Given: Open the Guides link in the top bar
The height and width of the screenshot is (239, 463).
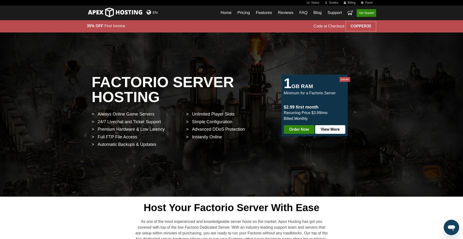Looking at the screenshot, I should (331, 3).
